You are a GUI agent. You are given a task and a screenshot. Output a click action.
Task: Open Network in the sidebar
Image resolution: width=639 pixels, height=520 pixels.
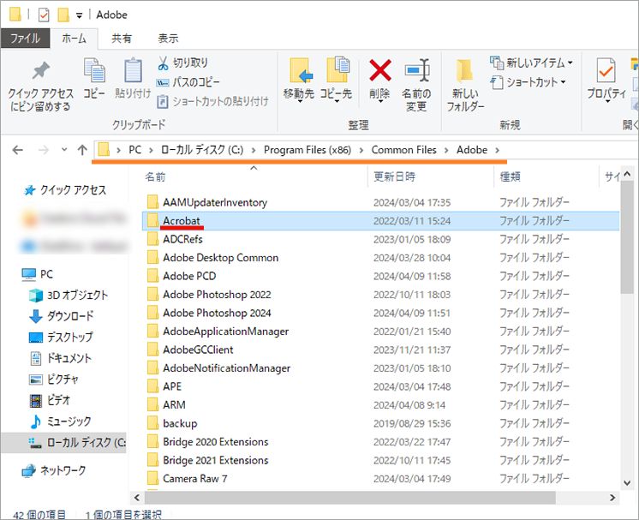pyautogui.click(x=54, y=470)
